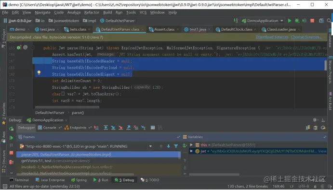Switch to the ClassLoader.java tab

click(281, 29)
